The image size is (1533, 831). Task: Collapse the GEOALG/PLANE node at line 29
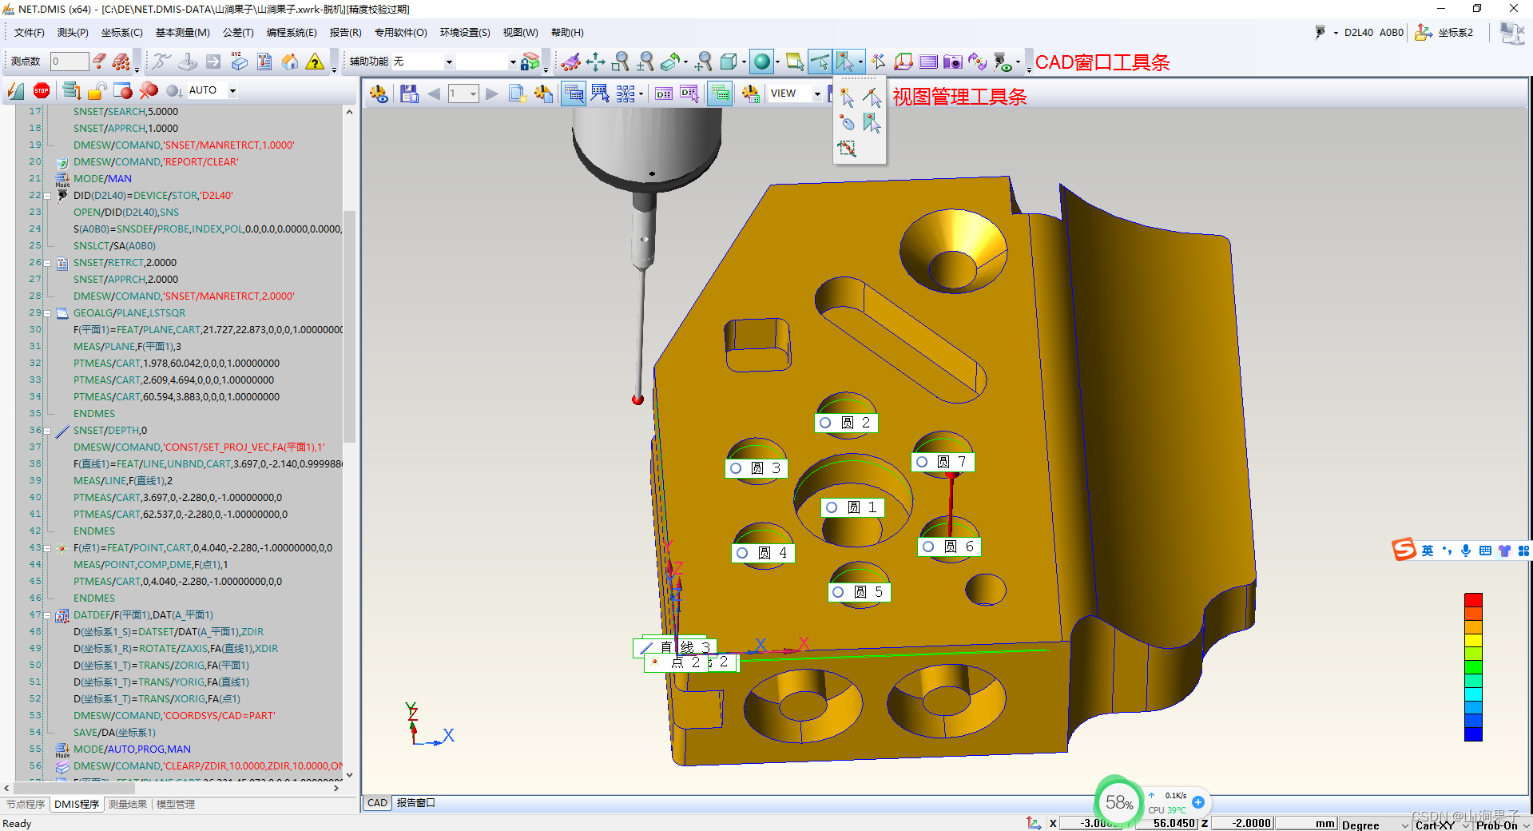point(47,313)
